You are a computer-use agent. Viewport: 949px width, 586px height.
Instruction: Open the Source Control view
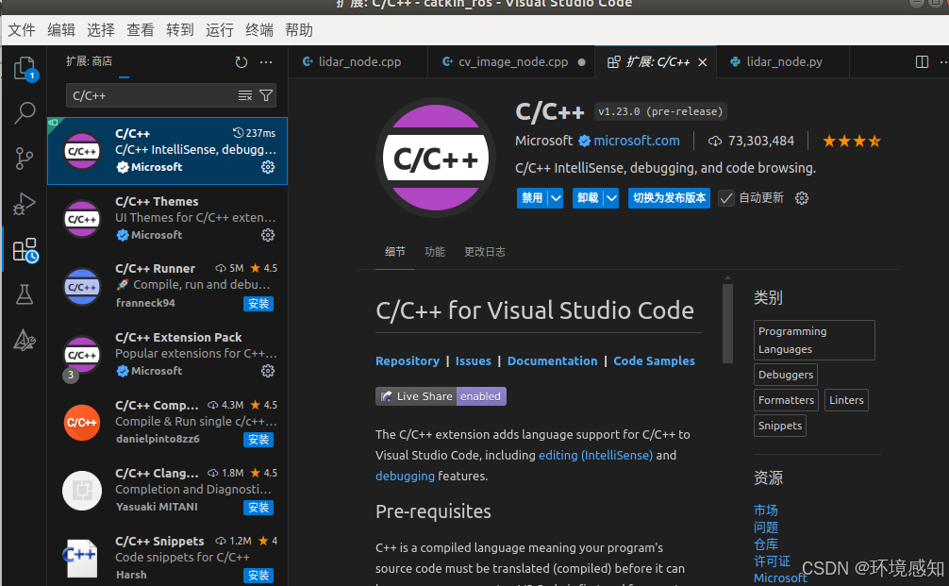click(x=25, y=159)
